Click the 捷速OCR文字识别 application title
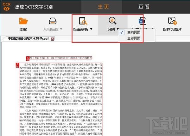This screenshot has width=190, height=136. [x=34, y=7]
